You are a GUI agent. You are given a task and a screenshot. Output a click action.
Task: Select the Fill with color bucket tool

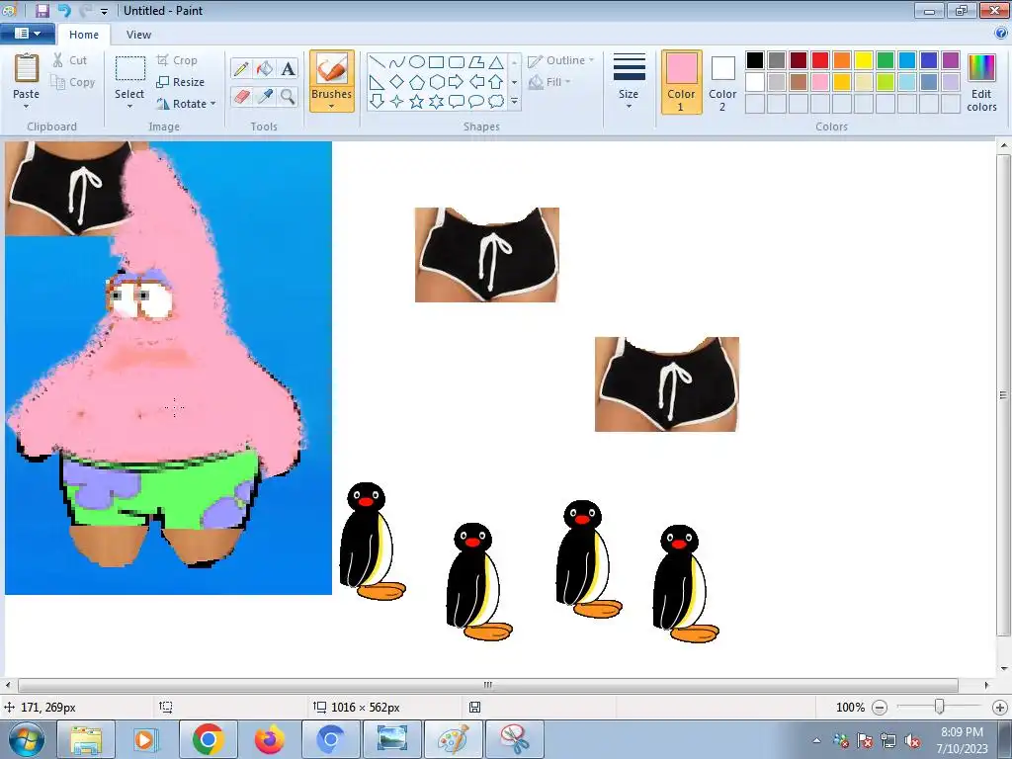tap(265, 68)
